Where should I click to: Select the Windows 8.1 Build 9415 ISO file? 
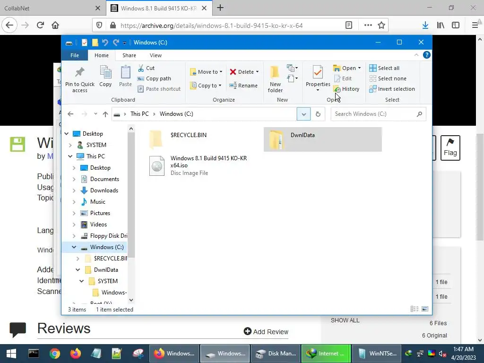[x=204, y=166]
